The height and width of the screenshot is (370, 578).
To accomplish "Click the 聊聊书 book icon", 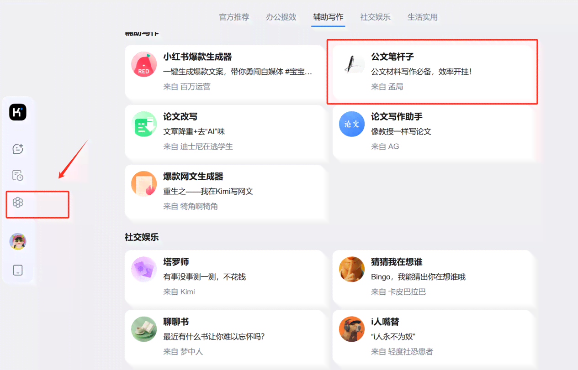I will coord(144,329).
